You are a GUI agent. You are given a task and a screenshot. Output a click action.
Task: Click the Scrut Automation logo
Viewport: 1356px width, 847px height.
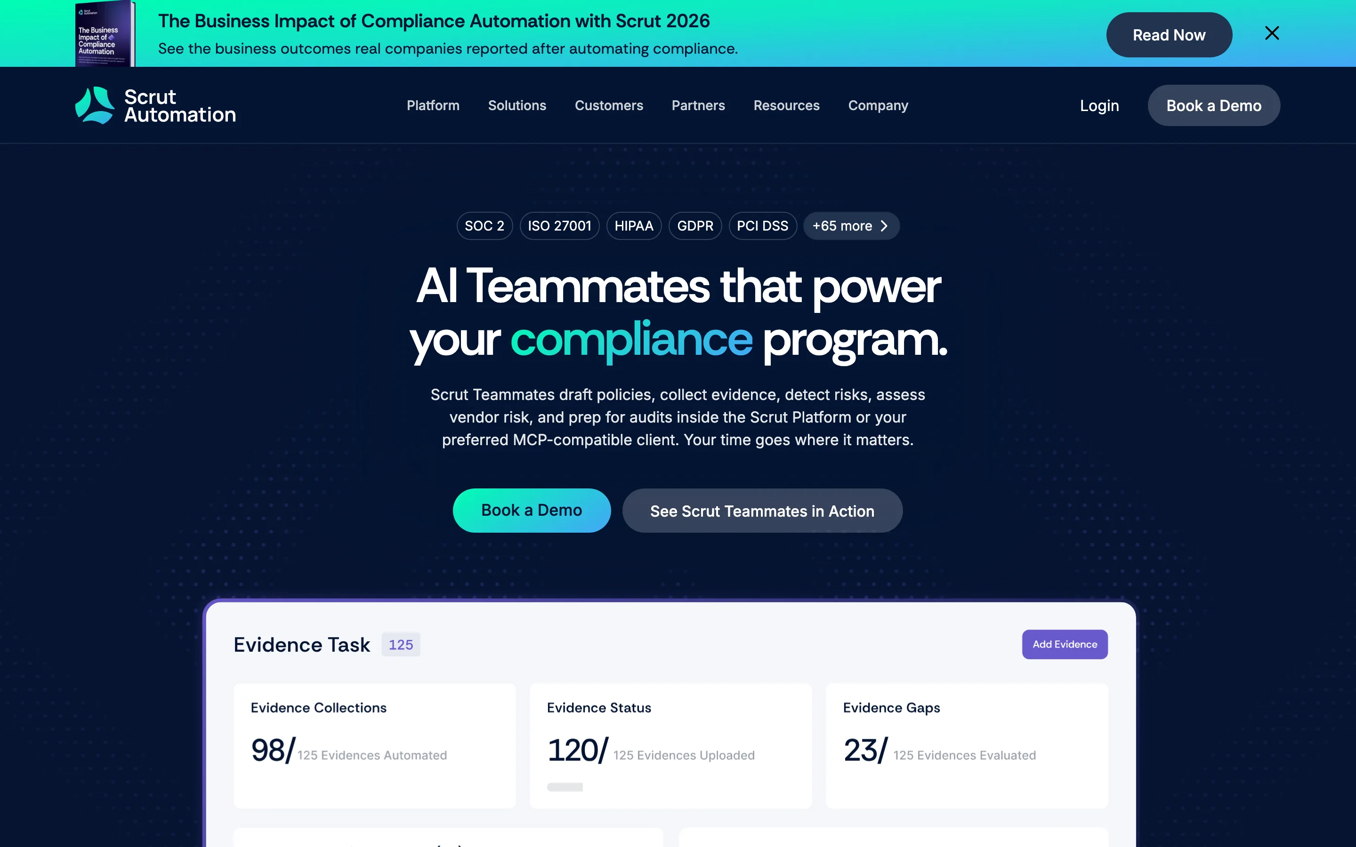[155, 105]
